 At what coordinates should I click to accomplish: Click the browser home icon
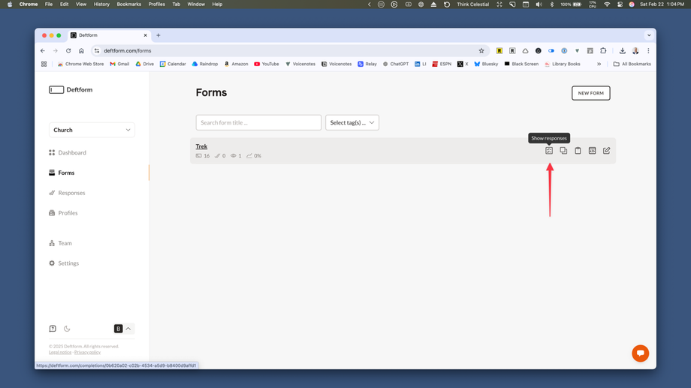coord(82,50)
